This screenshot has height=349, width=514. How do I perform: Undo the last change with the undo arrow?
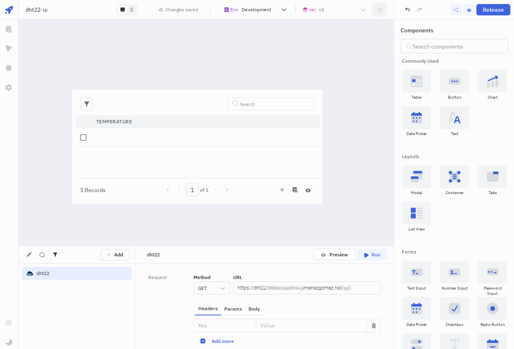pyautogui.click(x=408, y=9)
